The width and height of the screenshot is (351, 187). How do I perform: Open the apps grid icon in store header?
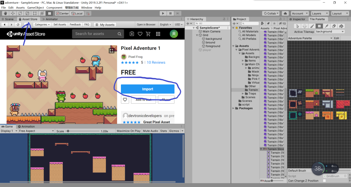point(158,34)
